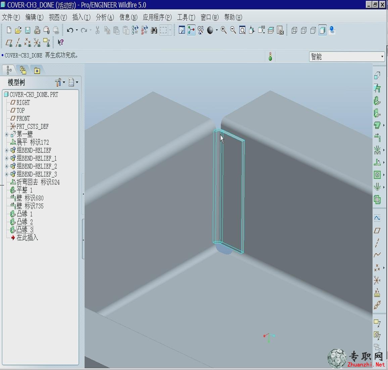Zoom out with the magnifier minus icon
The width and height of the screenshot is (388, 370).
point(233,30)
